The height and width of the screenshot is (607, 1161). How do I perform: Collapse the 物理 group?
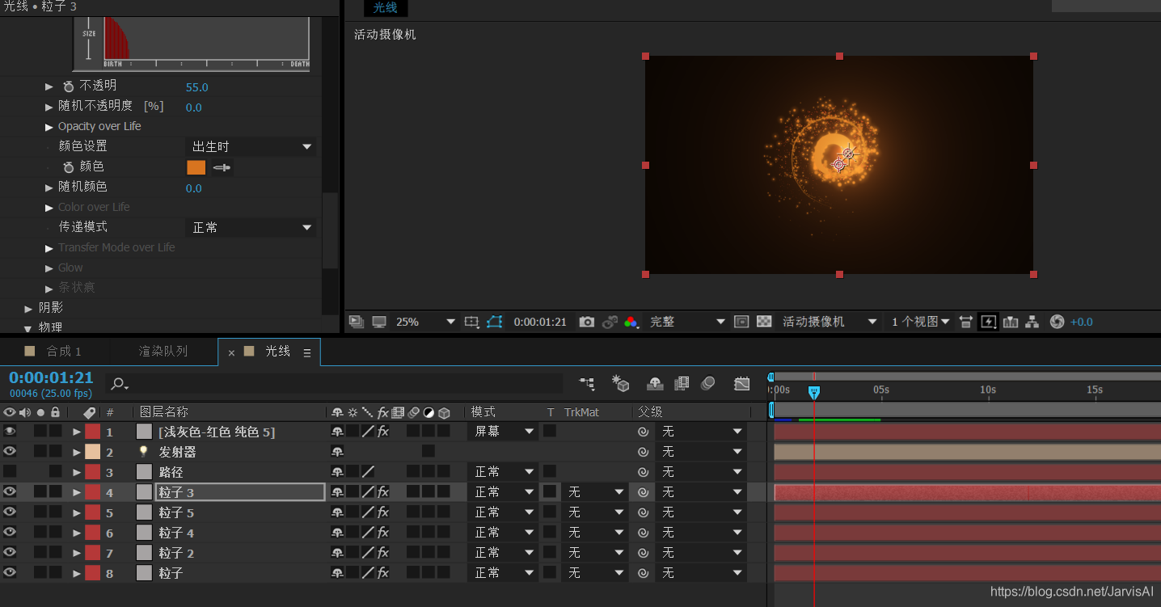(x=28, y=328)
